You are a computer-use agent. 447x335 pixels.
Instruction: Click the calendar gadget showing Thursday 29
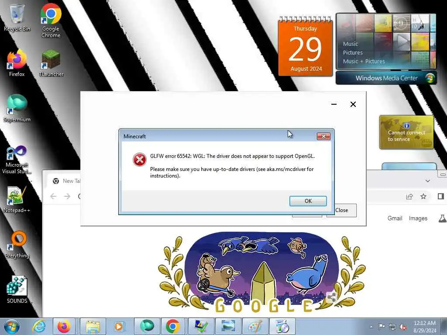point(305,46)
